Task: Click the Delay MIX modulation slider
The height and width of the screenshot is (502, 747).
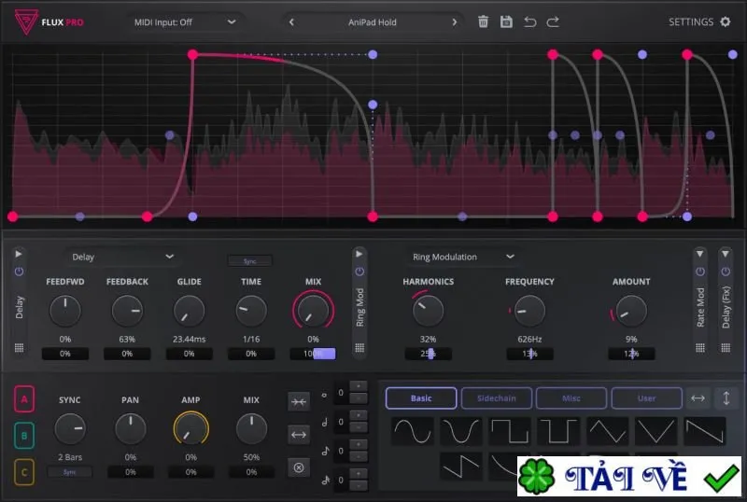Action: [x=313, y=354]
